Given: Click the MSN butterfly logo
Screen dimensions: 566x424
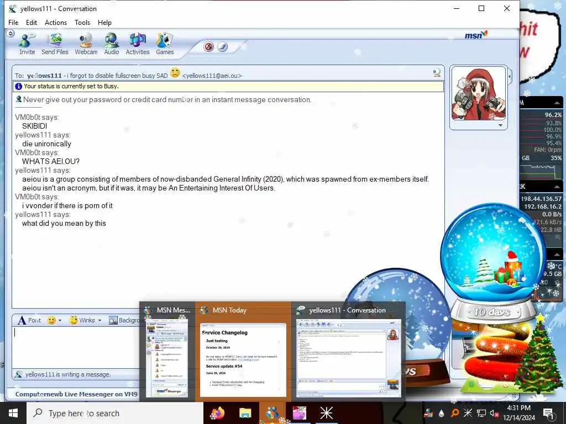Looking at the screenshot, I should pyautogui.click(x=476, y=35).
